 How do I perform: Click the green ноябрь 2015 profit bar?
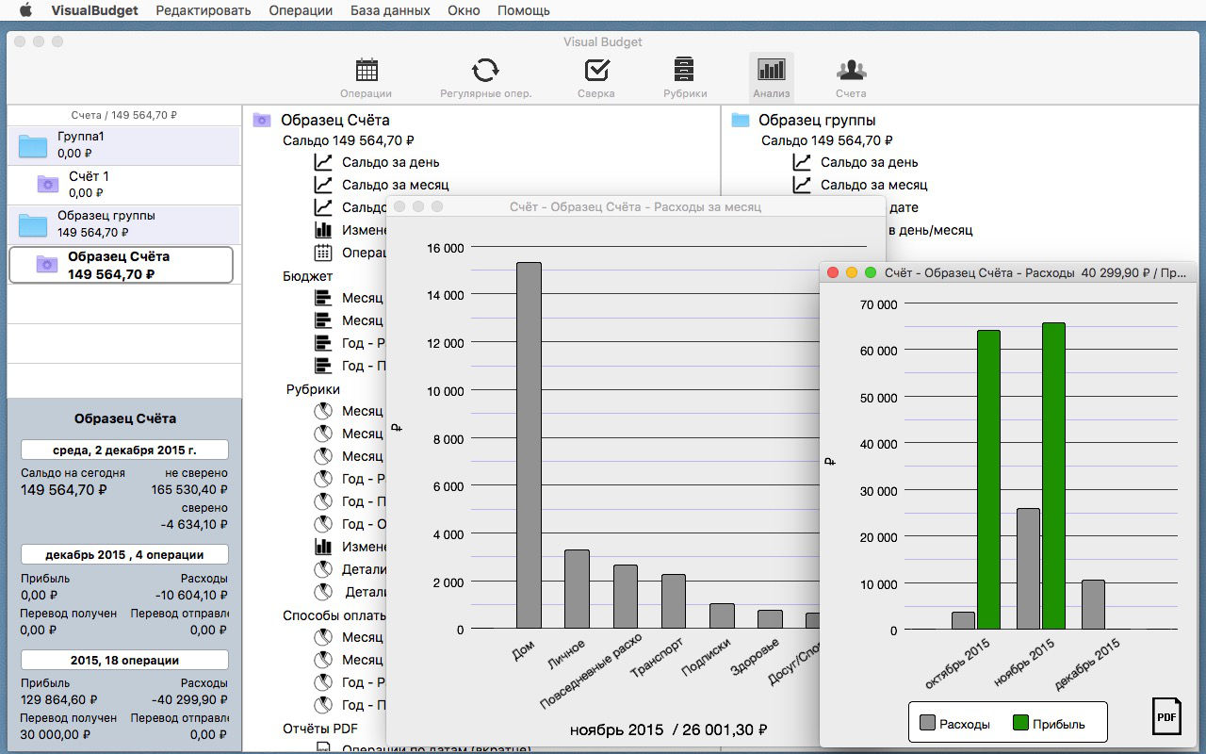coord(1053,476)
